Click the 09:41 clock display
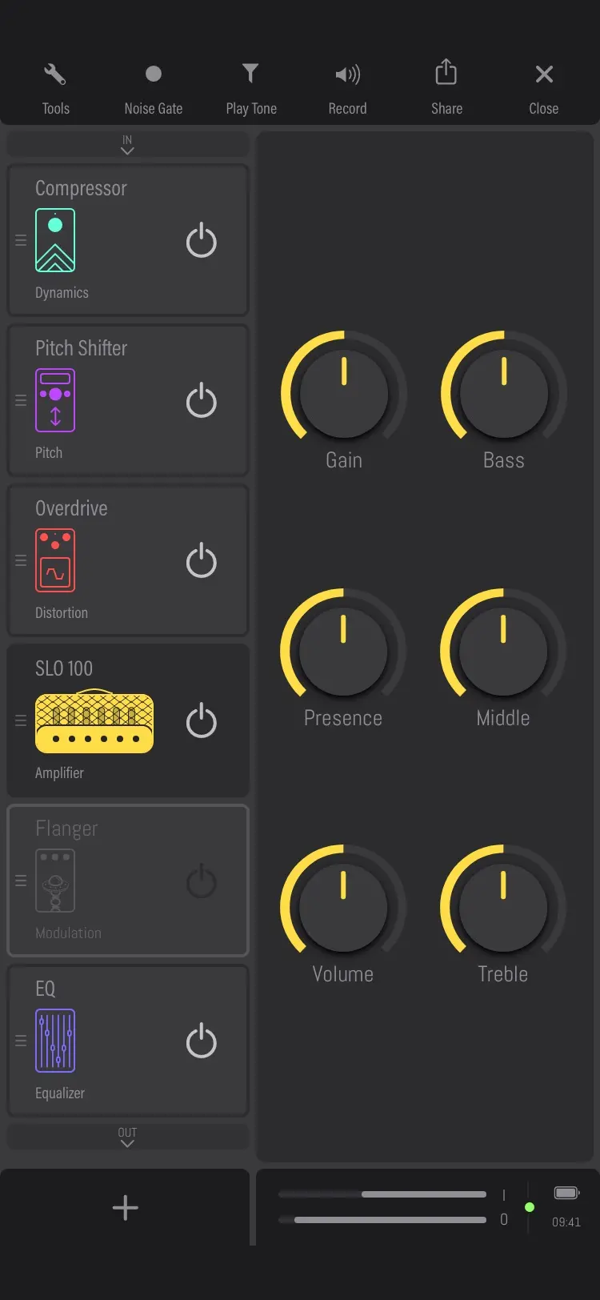600x1300 pixels. point(566,1222)
